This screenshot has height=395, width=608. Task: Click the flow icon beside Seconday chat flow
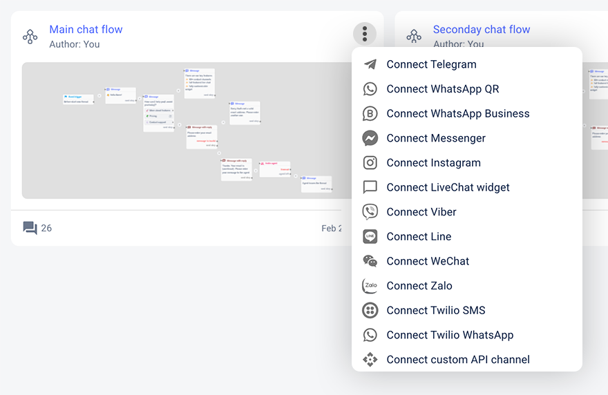pyautogui.click(x=414, y=36)
